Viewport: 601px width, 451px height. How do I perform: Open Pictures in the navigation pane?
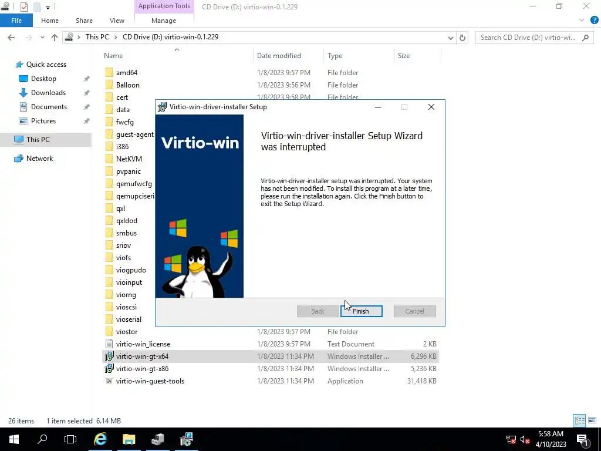pyautogui.click(x=43, y=121)
